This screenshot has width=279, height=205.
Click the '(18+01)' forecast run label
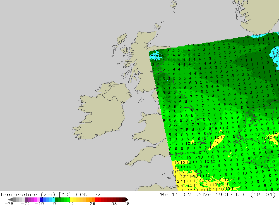click(x=263, y=194)
